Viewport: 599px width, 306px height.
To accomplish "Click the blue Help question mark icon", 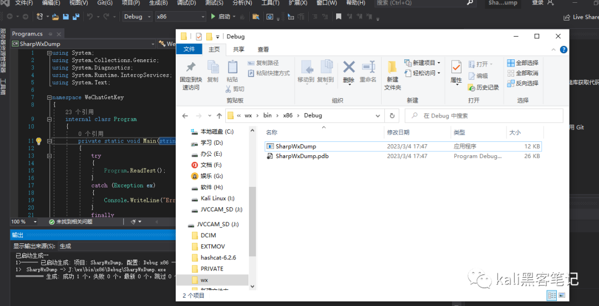I will [x=564, y=50].
